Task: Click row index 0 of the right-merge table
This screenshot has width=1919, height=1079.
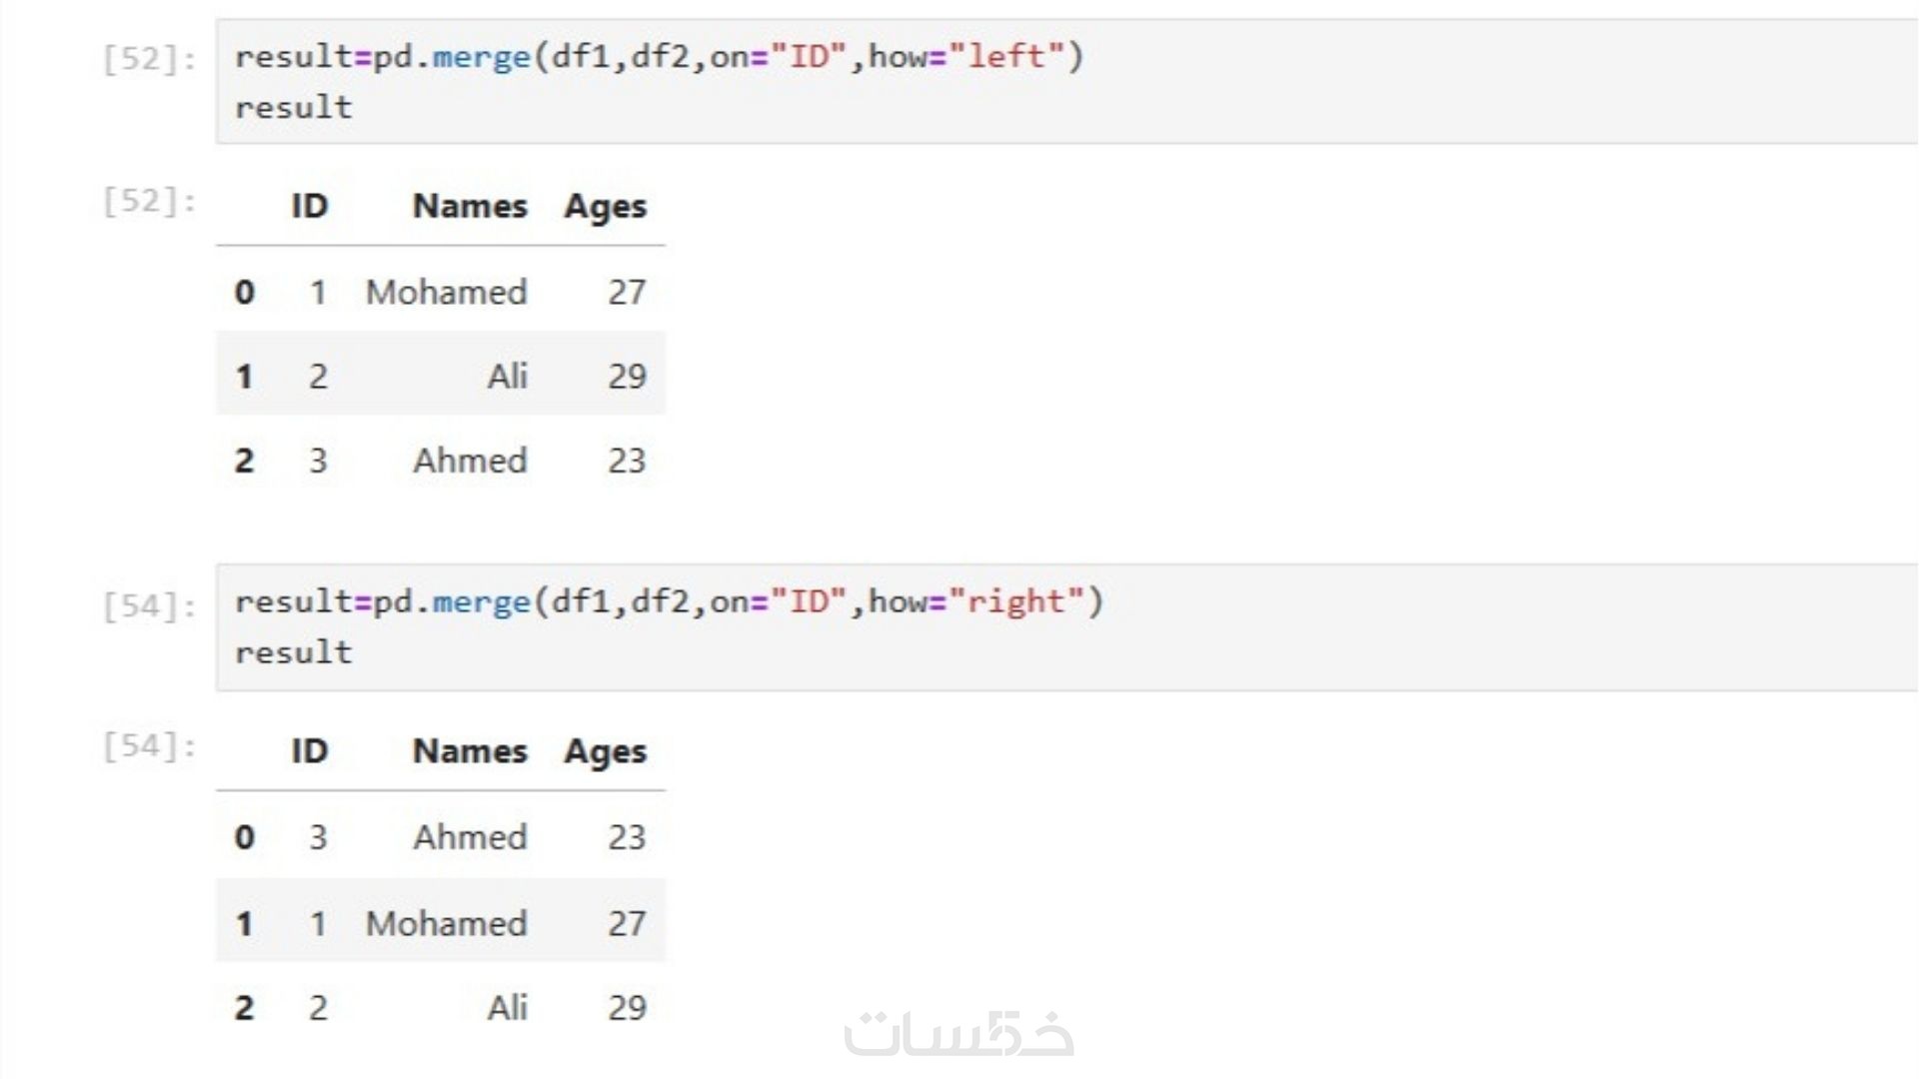Action: (x=244, y=837)
